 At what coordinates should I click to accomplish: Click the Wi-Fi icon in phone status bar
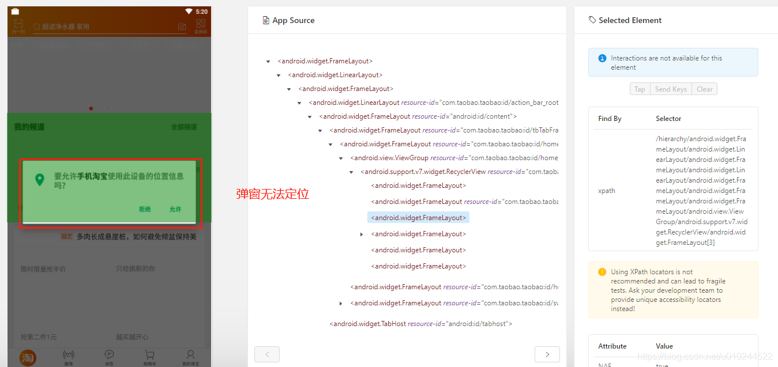[189, 12]
